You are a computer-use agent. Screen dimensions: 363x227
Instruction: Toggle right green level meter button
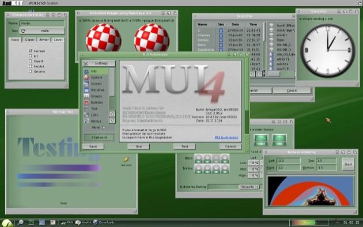point(279,140)
